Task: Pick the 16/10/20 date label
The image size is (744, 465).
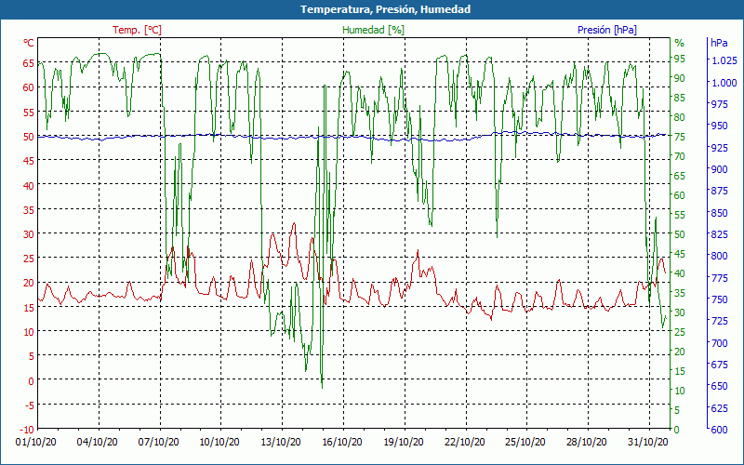Action: [341, 442]
